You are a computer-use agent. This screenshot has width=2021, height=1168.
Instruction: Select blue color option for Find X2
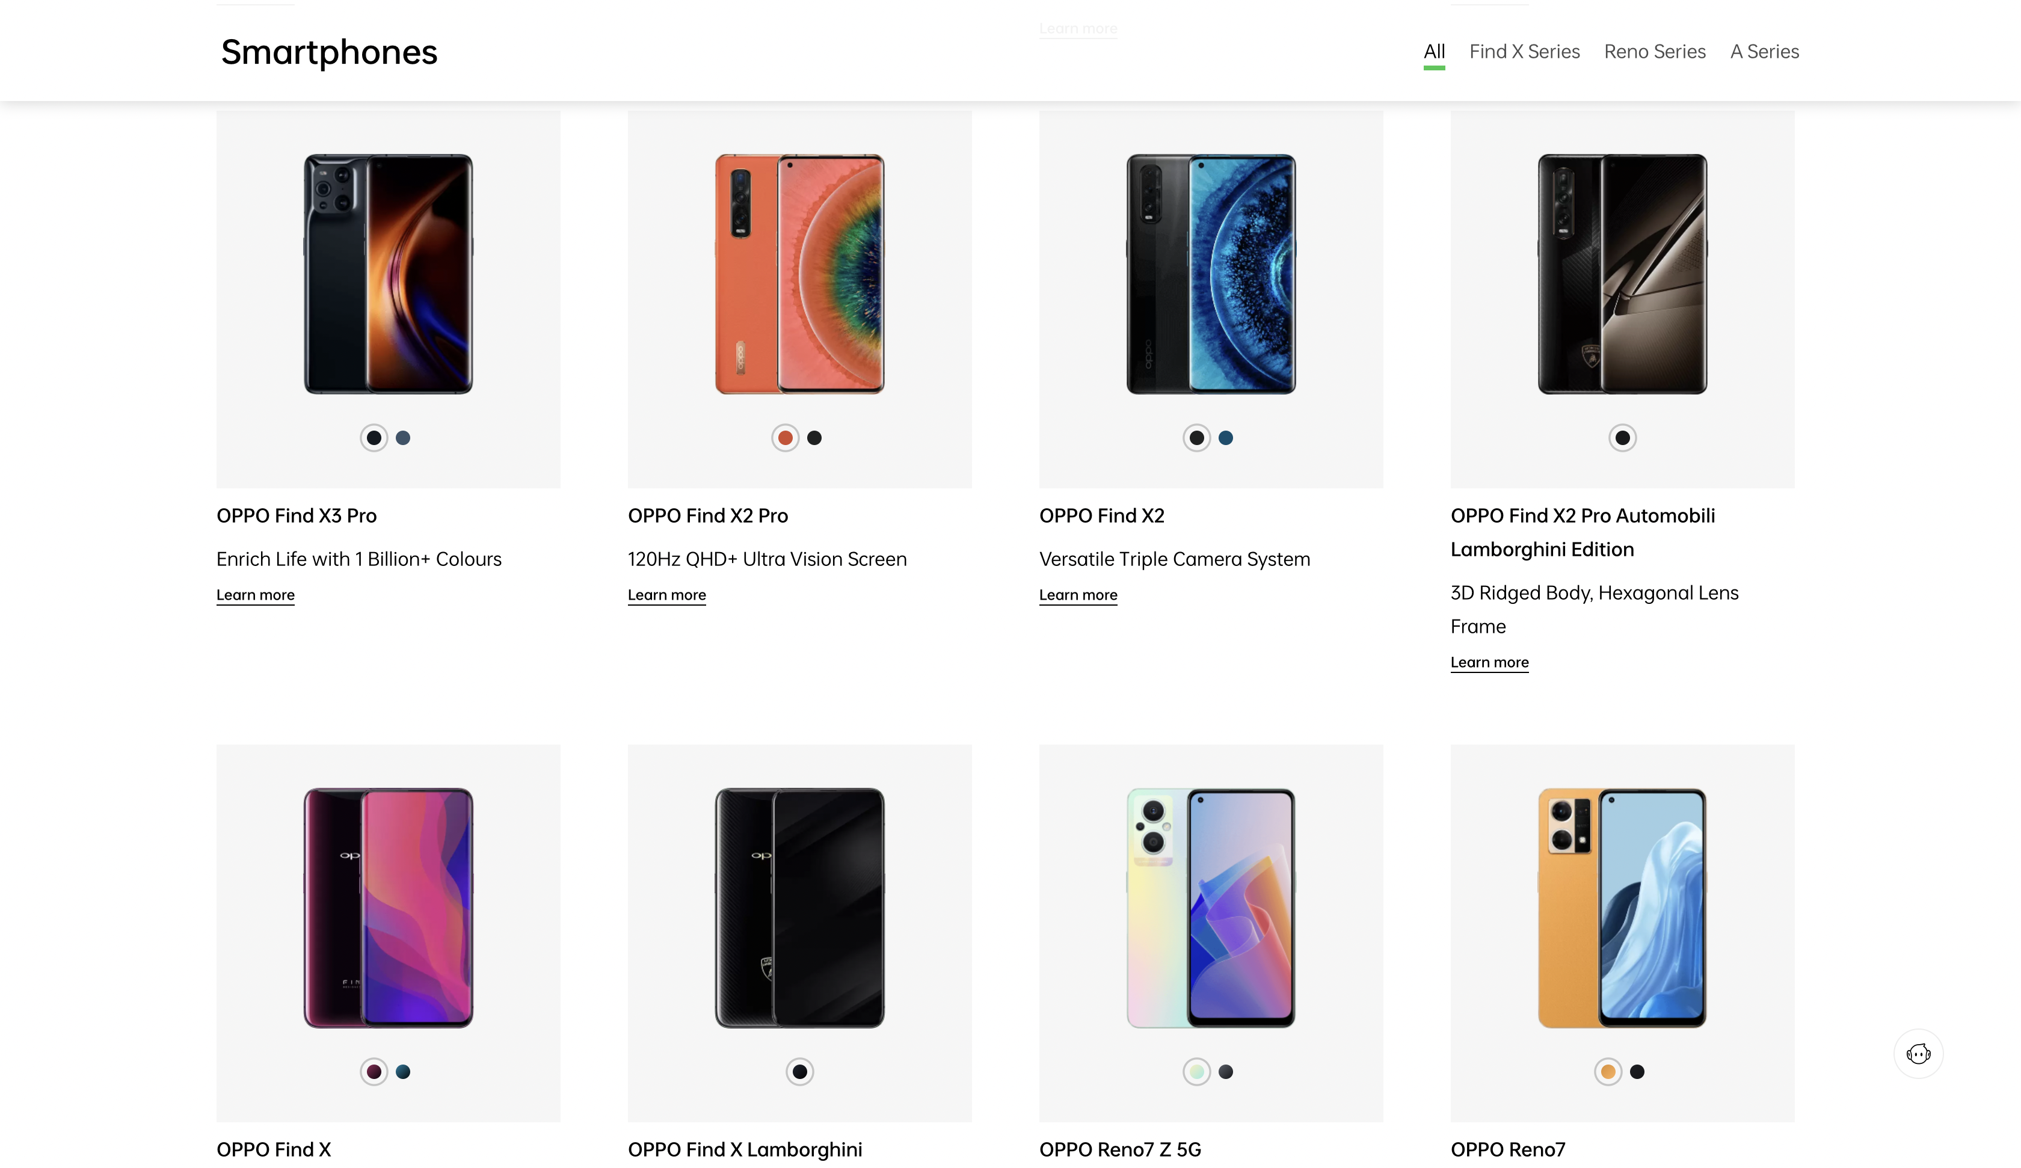click(x=1226, y=438)
